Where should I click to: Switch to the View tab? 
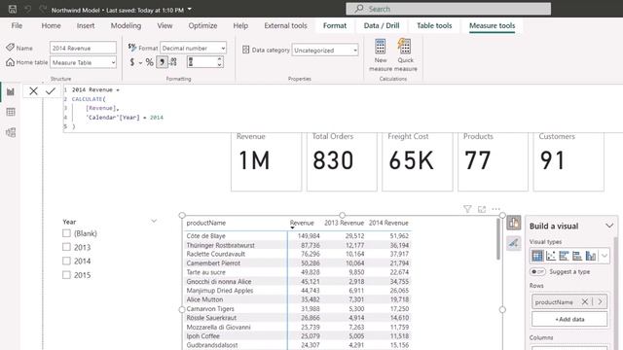[x=165, y=25]
